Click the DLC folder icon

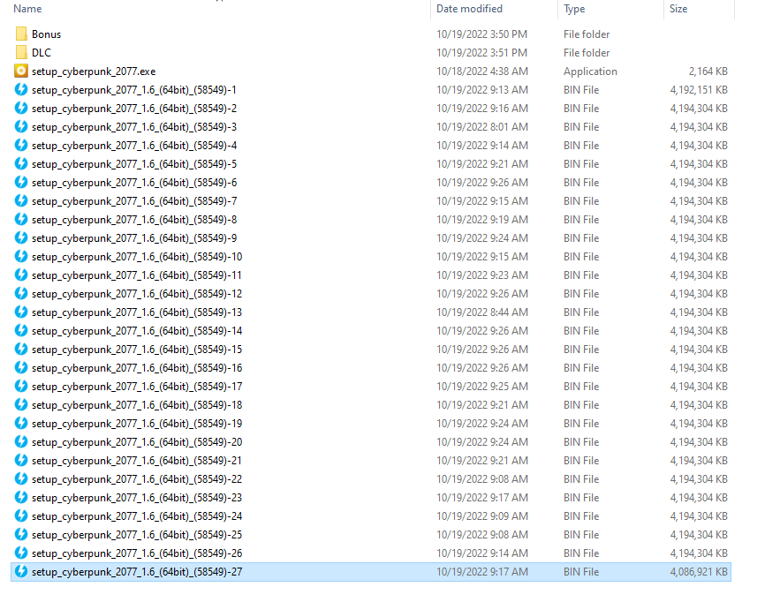point(21,52)
